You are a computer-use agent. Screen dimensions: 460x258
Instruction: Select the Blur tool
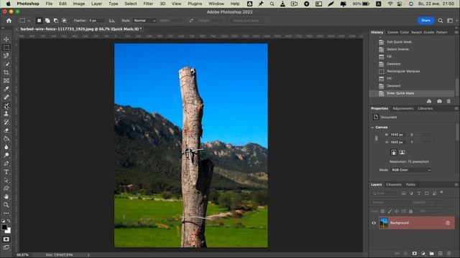pos(6,147)
